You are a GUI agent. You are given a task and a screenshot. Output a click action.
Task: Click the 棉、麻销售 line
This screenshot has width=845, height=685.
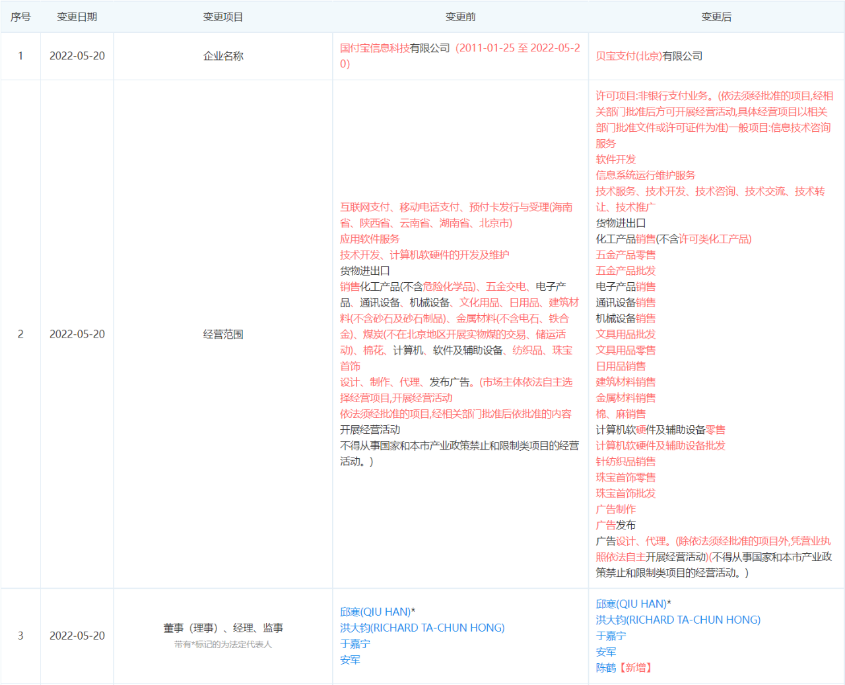tap(621, 413)
